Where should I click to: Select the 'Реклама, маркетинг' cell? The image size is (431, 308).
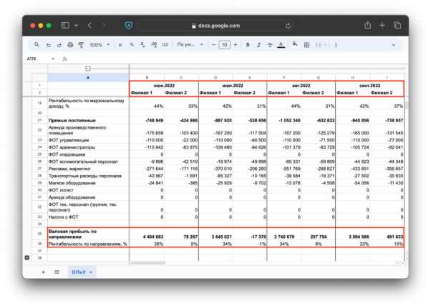pos(88,169)
